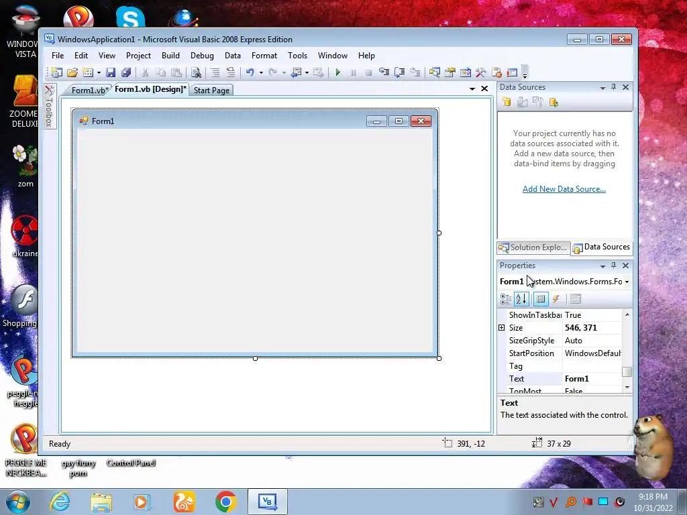The width and height of the screenshot is (687, 515).
Task: Click the Save All toolbar icon
Action: (x=126, y=72)
